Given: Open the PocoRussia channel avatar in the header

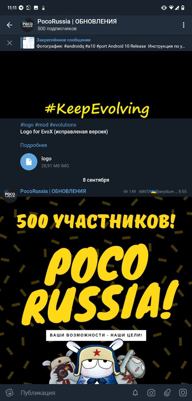Looking at the screenshot, I should pos(27,25).
